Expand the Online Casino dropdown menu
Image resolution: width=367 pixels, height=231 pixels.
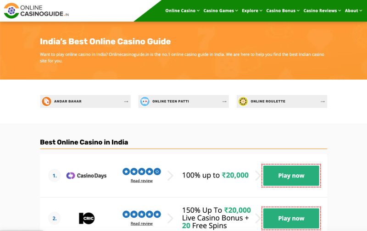point(182,11)
